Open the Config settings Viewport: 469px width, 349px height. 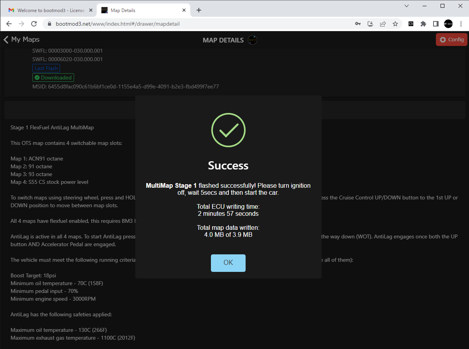451,40
